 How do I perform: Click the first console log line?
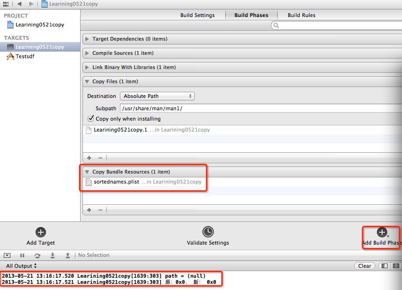click(103, 276)
